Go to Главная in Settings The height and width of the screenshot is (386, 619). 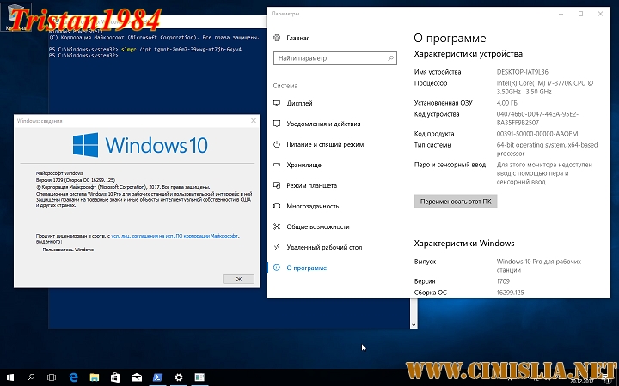(298, 38)
